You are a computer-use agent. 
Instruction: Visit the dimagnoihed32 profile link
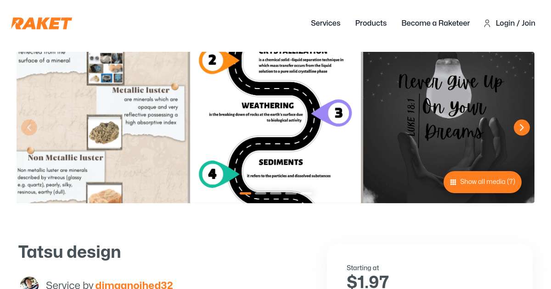[x=134, y=285]
